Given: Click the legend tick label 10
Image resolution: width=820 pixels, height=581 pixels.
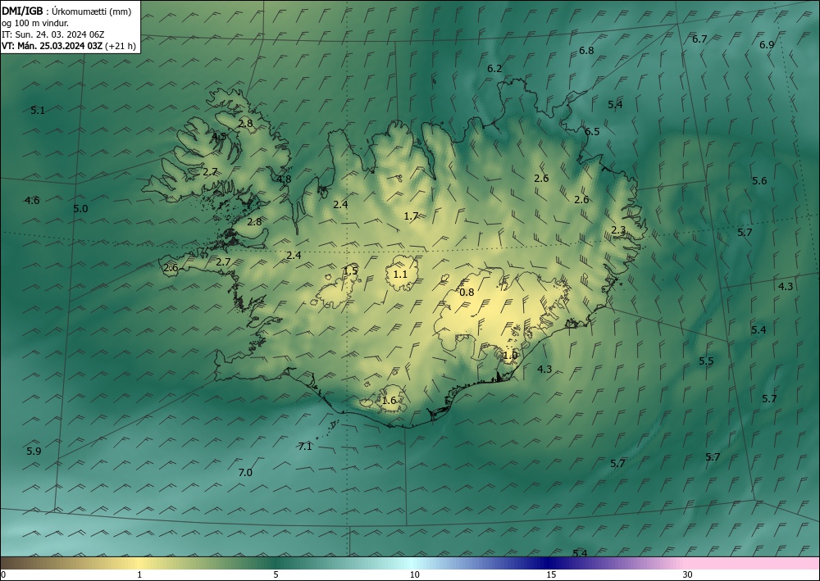Looking at the screenshot, I should 415,574.
